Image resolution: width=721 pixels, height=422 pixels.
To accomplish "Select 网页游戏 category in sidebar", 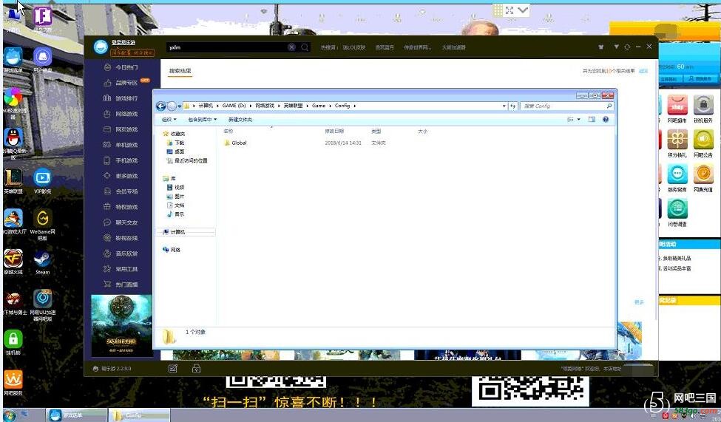I will [121, 129].
